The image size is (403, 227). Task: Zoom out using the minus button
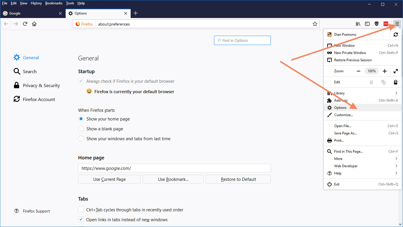(359, 71)
